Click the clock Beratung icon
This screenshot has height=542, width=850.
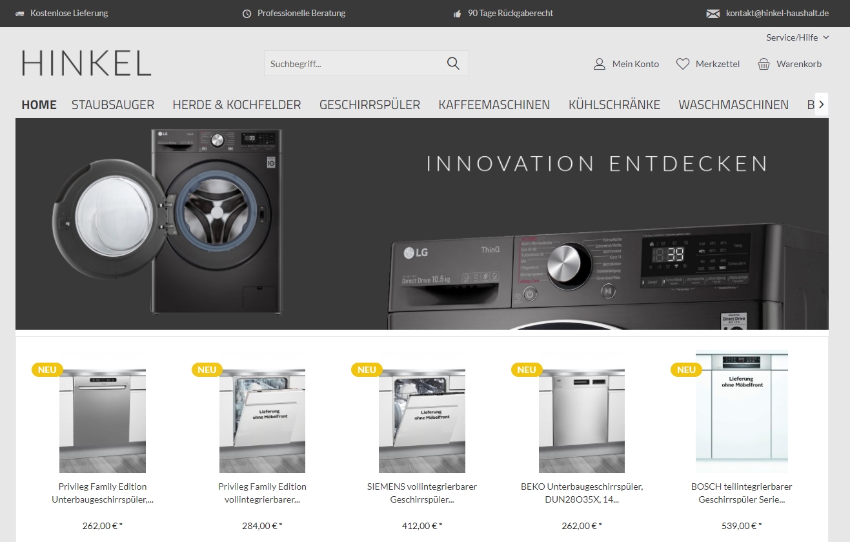click(x=247, y=14)
